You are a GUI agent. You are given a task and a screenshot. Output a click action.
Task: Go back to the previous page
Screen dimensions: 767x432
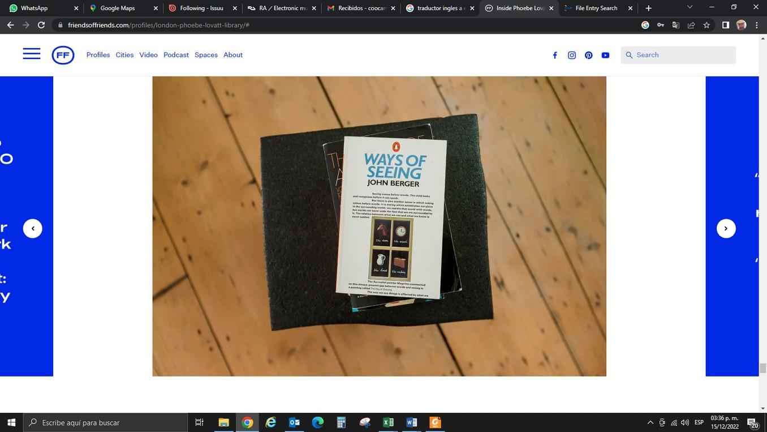10,25
